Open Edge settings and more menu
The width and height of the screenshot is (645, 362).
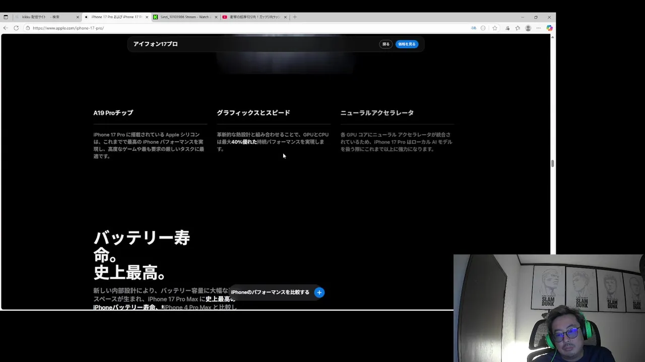point(539,28)
